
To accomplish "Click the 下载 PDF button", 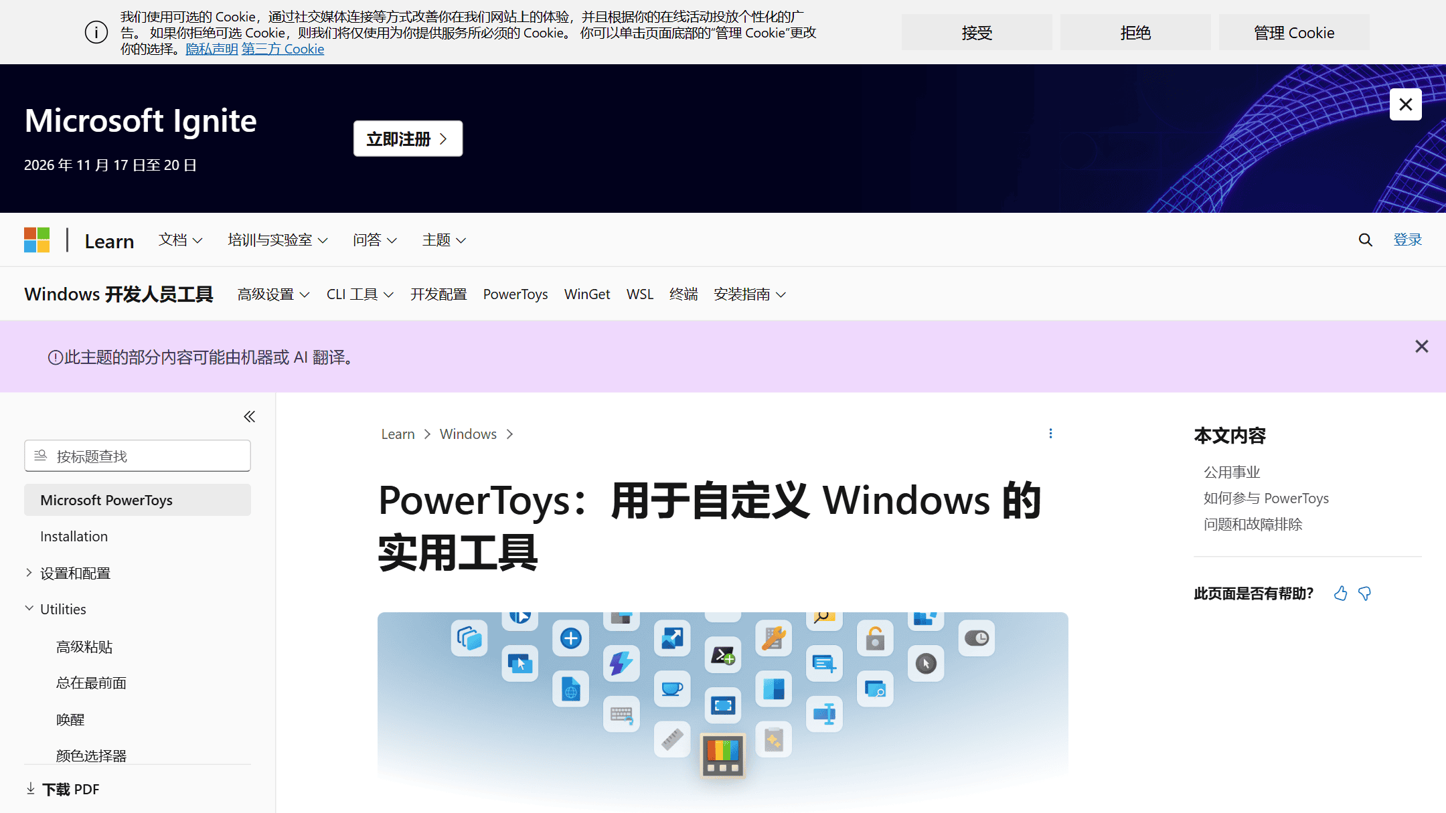I will coord(62,790).
